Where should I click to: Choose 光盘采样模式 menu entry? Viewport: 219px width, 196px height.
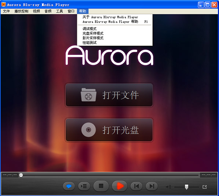point(115,33)
